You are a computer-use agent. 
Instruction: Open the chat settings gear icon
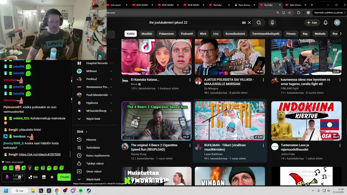tap(52, 177)
